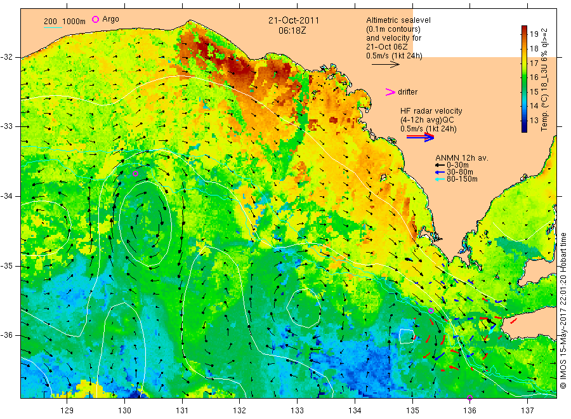571x419 pixels.
Task: Click the '80-150m' depth label
Action: (462, 179)
